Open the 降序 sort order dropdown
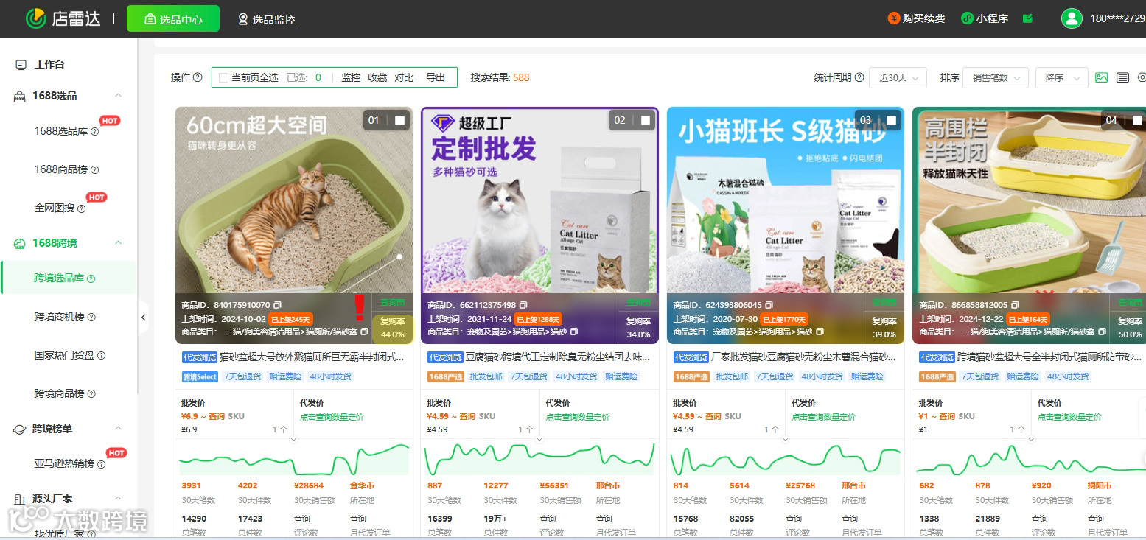Screen dimensions: 1146x540 point(1062,77)
